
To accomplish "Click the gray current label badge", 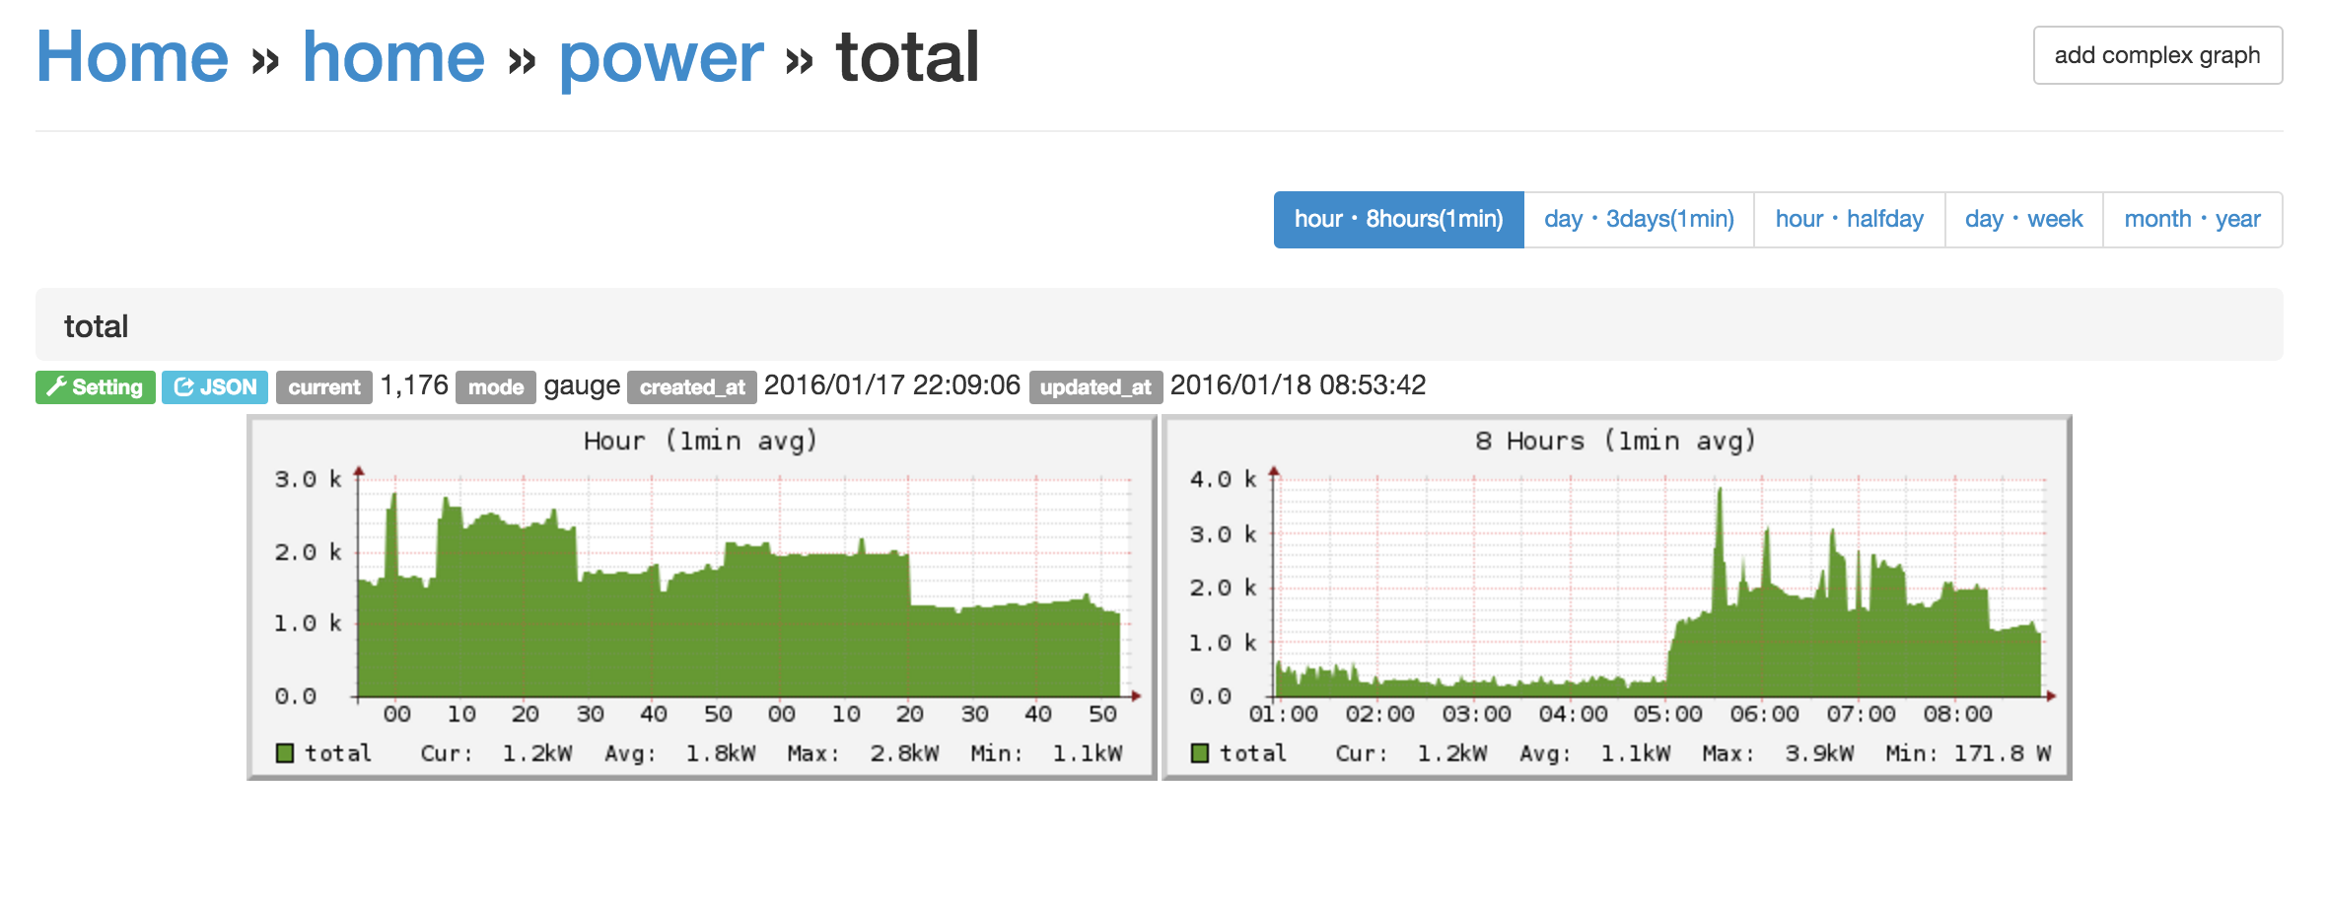I will tap(323, 386).
